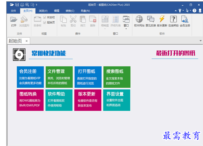This screenshot has width=203, height=146.
Task: Click the 操作 ribbon group label
Action: 78,34
